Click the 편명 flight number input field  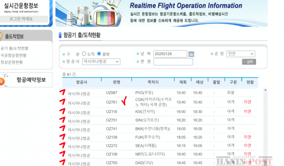173,61
